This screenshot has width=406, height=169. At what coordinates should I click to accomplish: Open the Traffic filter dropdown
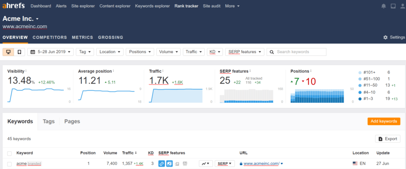194,52
